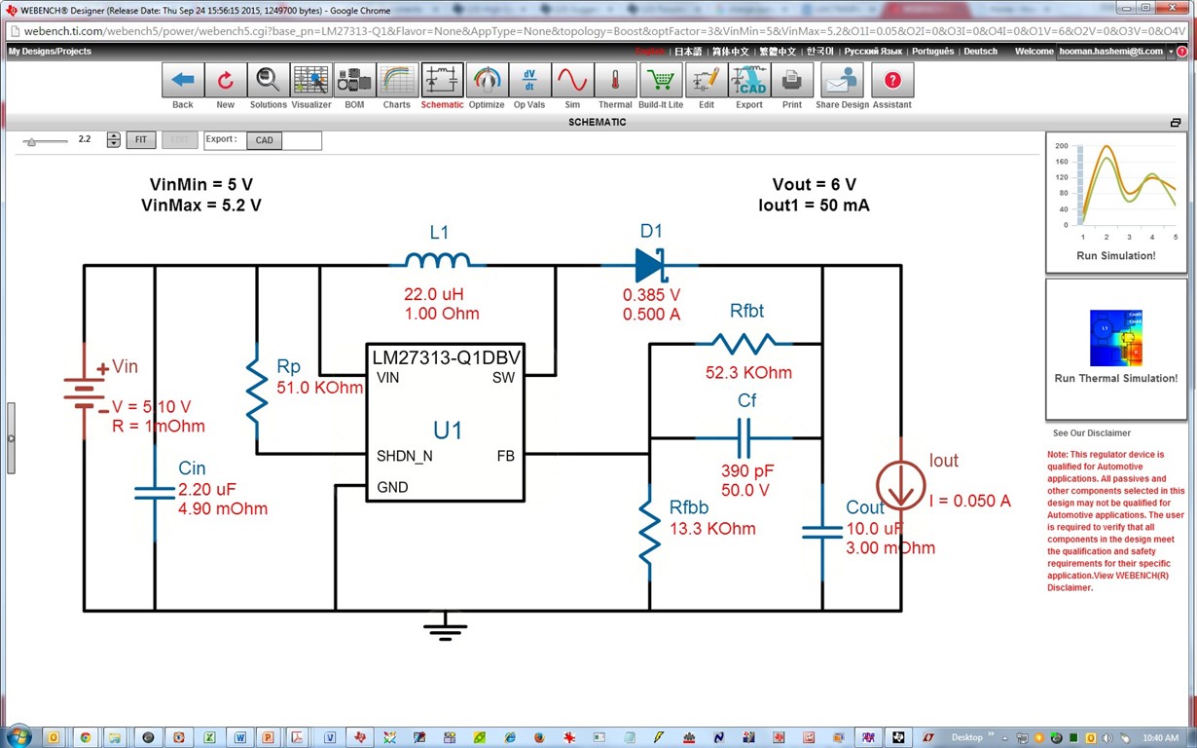Screen dimensions: 1197x748
Task: Open Windows Start menu
Action: [18, 736]
